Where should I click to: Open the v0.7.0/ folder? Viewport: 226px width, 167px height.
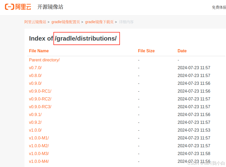tap(35, 68)
